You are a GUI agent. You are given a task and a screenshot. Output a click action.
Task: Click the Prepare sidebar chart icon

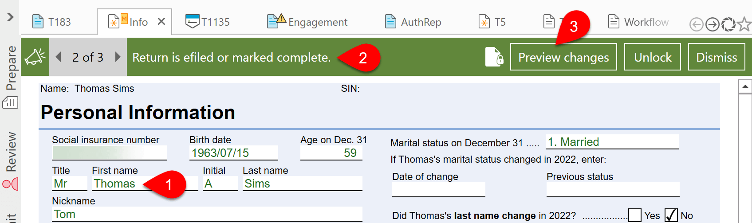click(10, 103)
